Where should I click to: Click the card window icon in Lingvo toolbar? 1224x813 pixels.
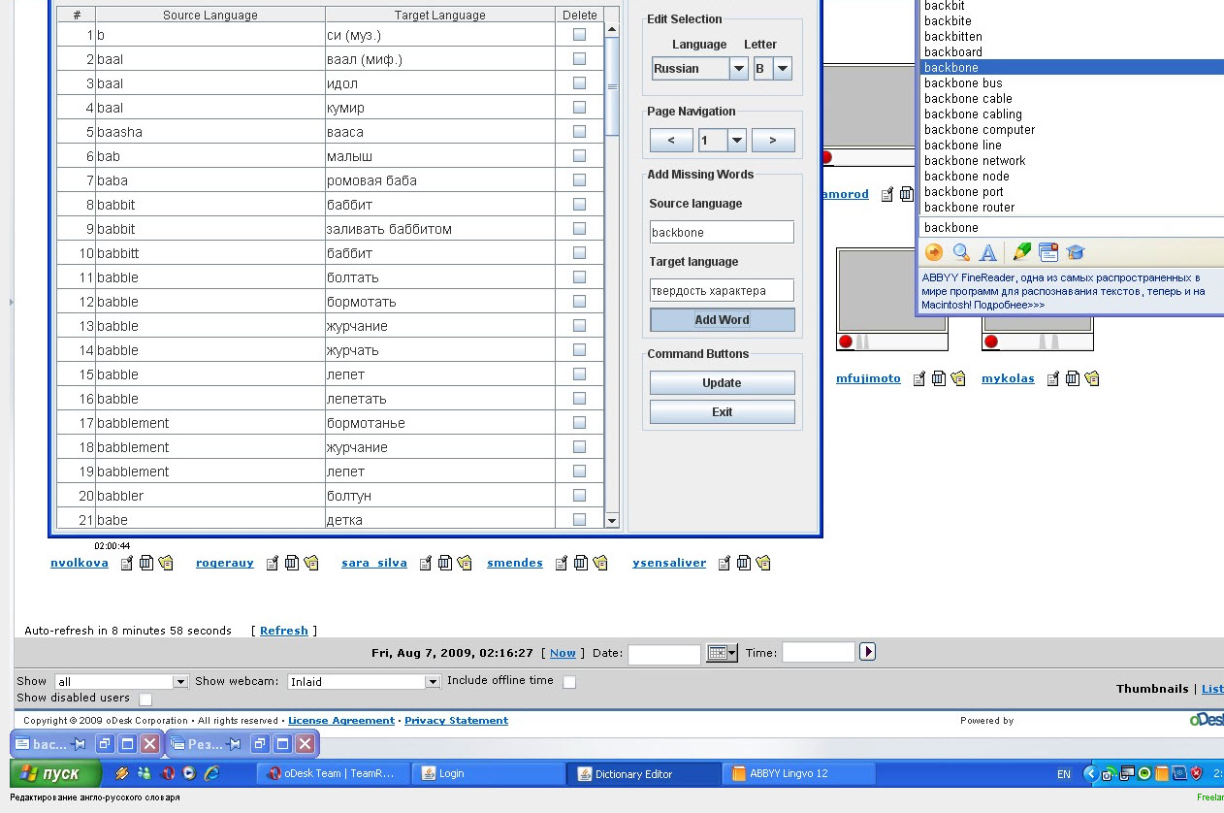[1048, 252]
